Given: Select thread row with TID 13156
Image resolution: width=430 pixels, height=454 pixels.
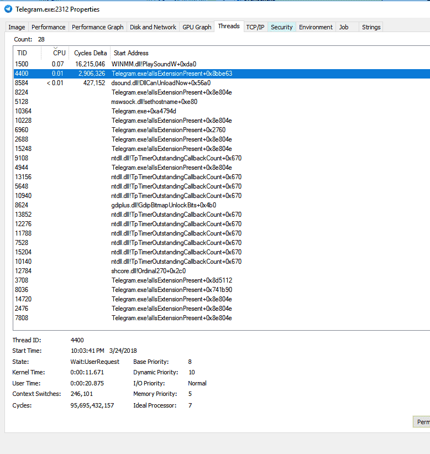Looking at the screenshot, I should click(x=222, y=177).
